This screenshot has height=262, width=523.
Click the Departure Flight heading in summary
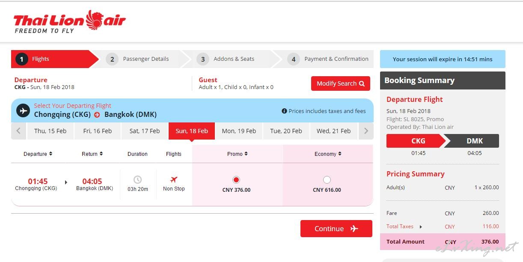[x=414, y=99]
